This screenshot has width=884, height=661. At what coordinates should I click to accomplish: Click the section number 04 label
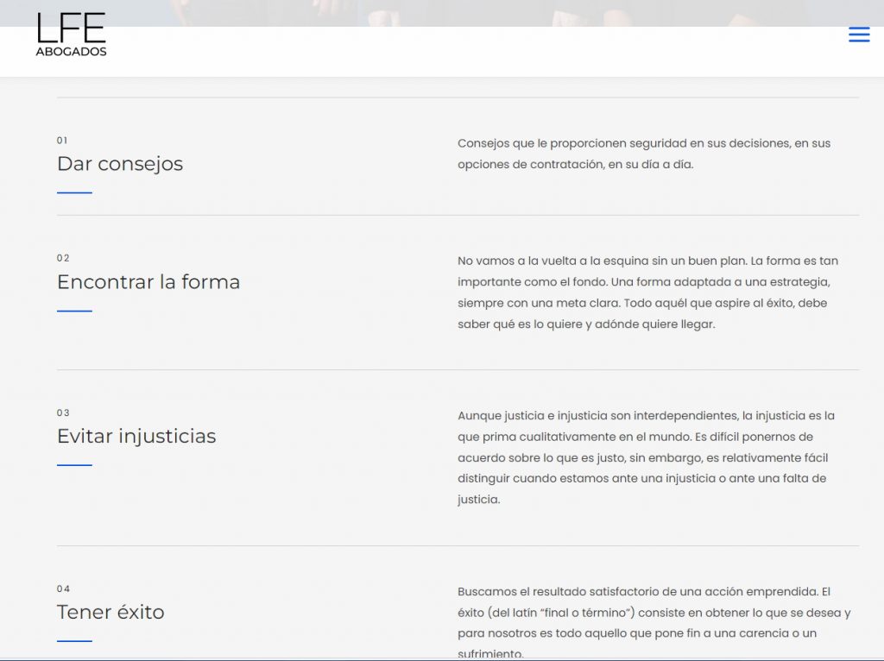(x=63, y=589)
